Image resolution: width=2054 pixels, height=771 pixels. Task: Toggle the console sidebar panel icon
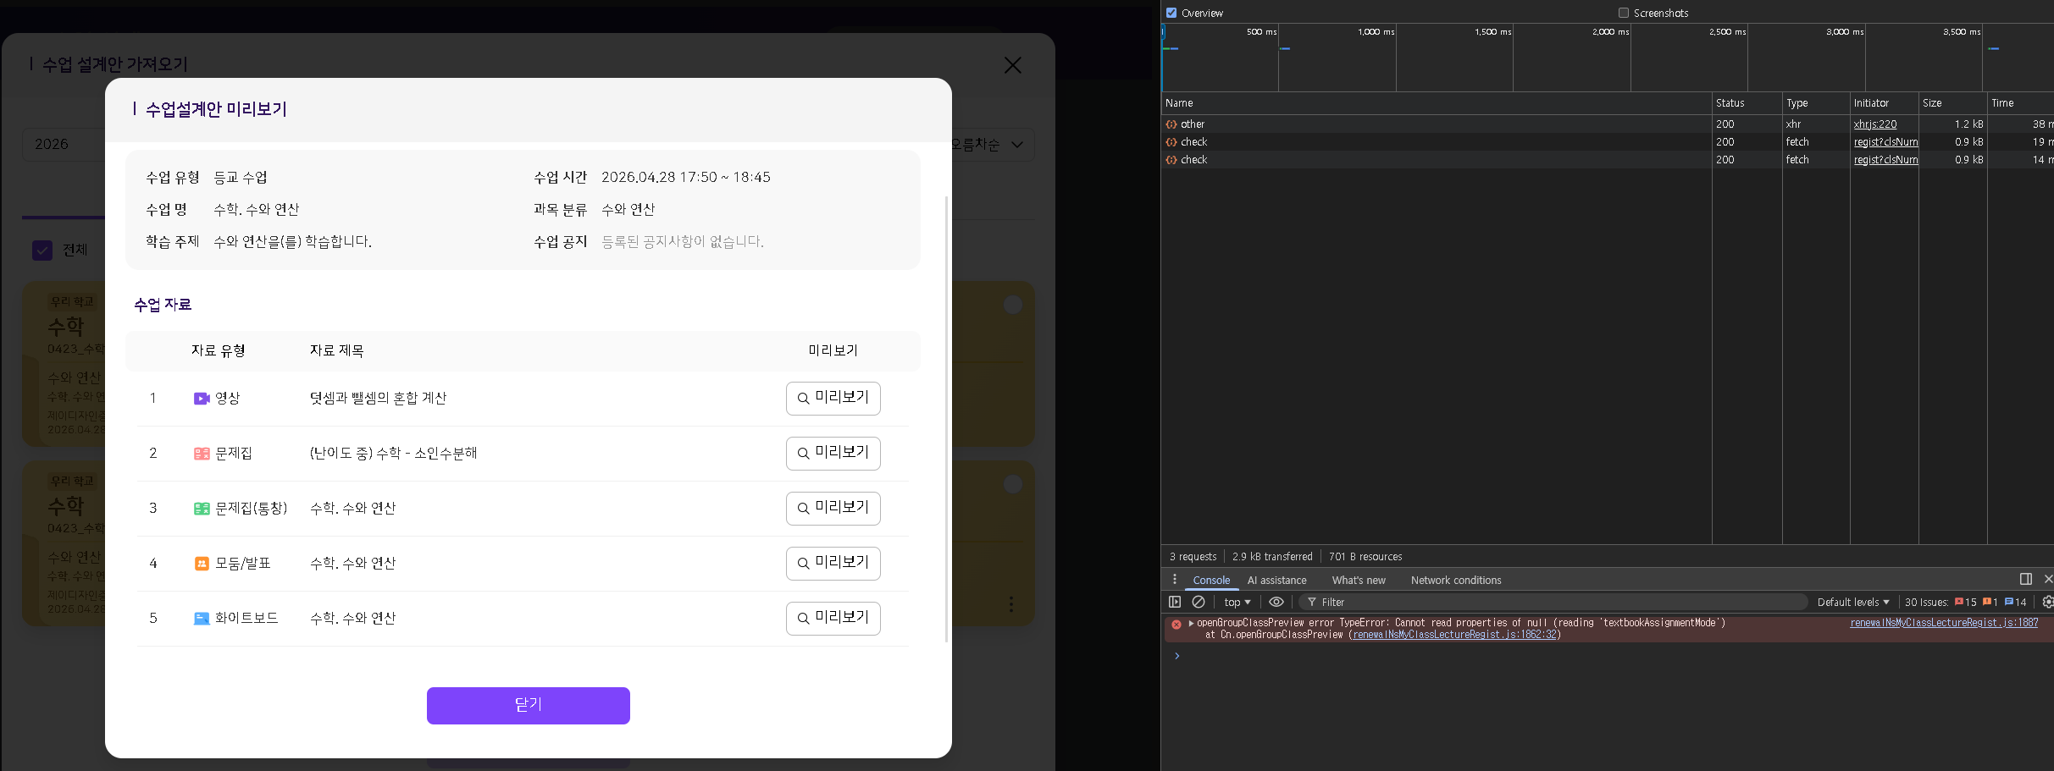click(1175, 602)
